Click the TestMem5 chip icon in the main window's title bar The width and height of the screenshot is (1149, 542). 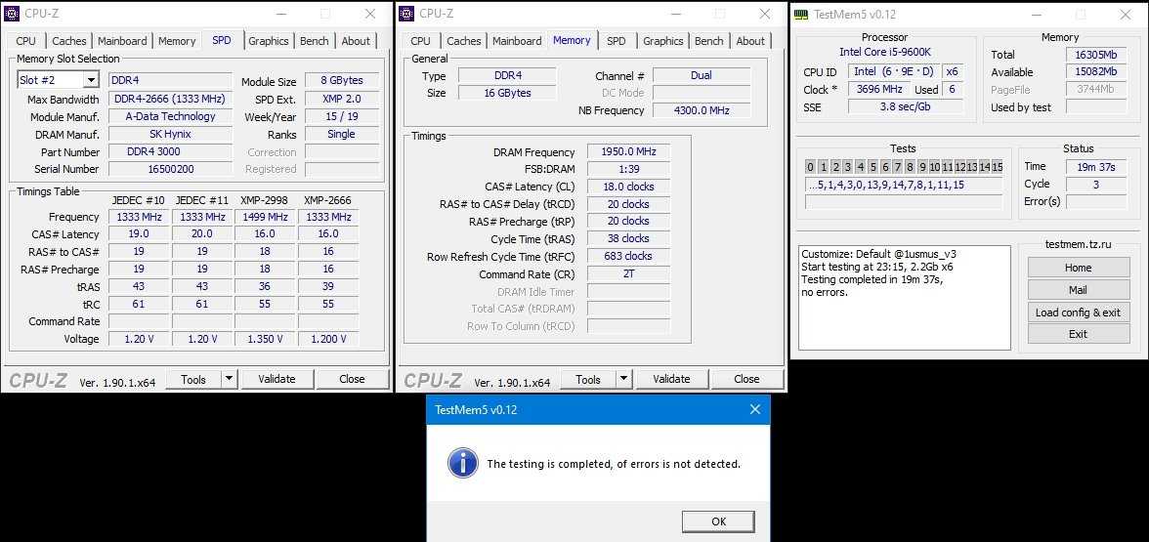(801, 15)
